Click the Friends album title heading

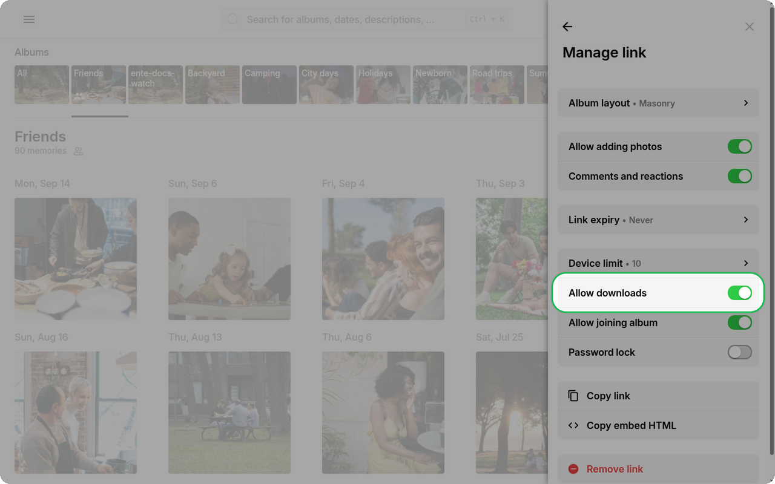click(40, 137)
